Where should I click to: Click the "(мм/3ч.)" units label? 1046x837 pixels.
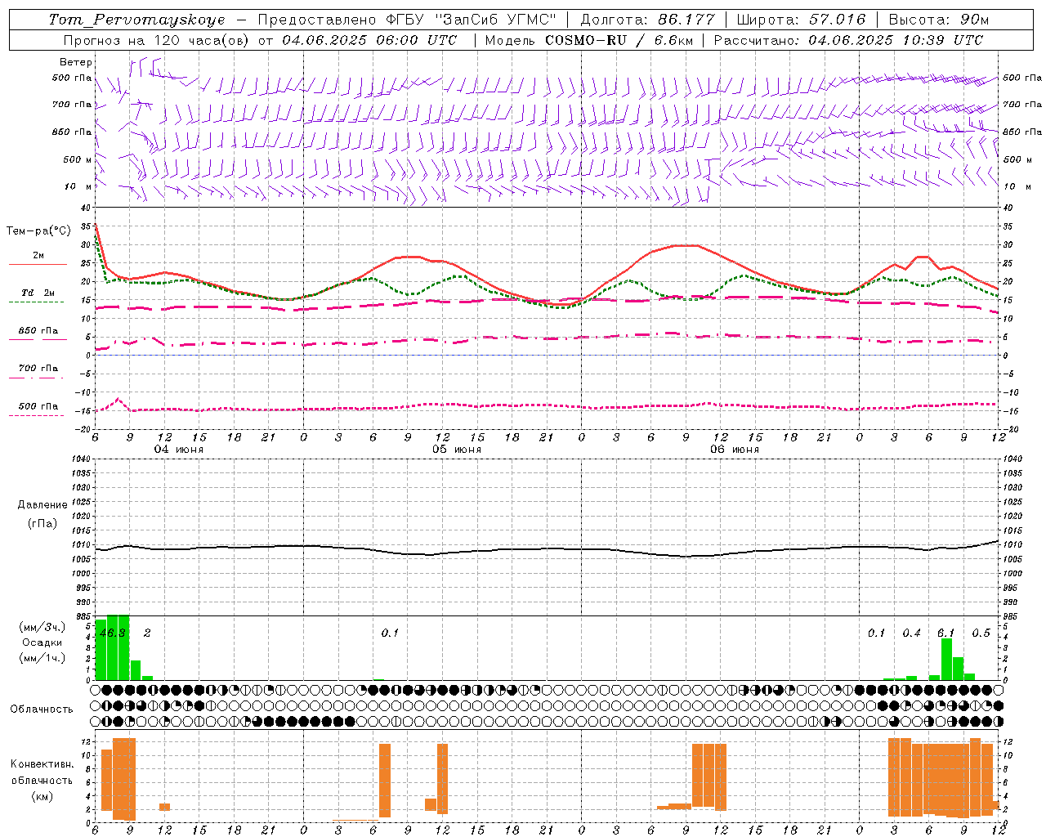pyautogui.click(x=42, y=627)
